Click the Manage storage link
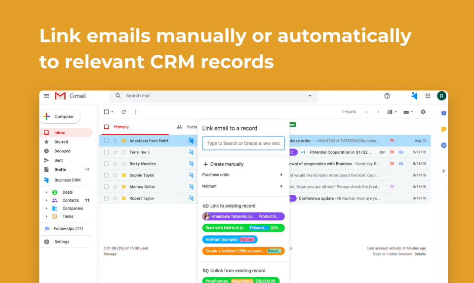This screenshot has width=474, height=283. [x=110, y=254]
